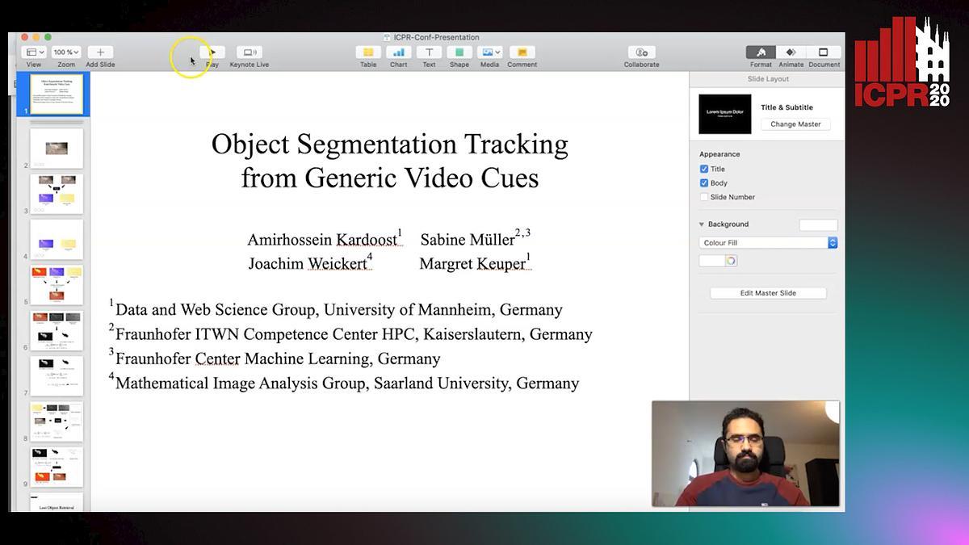Viewport: 969px width, 545px height.
Task: Select the Lost Object Retrieval slide thumbnail
Action: [57, 502]
